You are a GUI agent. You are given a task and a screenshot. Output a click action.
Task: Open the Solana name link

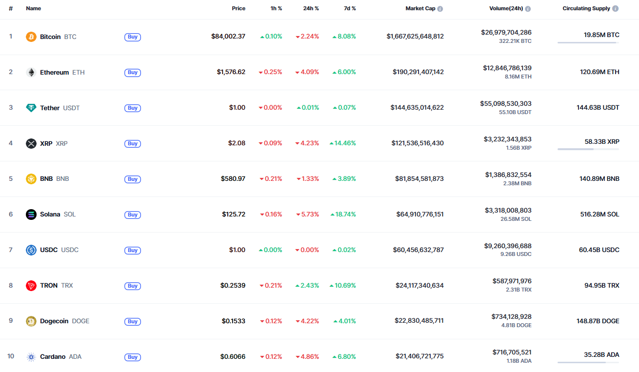[50, 215]
